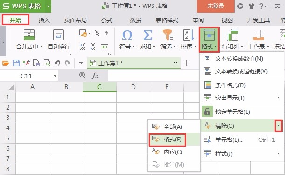Click the save floppy disk icon

[x=16, y=63]
